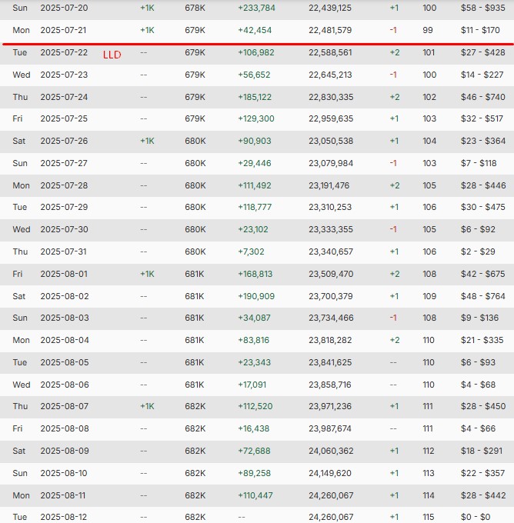The image size is (514, 523).
Task: Select total views 22,645,213
Action: coord(330,75)
